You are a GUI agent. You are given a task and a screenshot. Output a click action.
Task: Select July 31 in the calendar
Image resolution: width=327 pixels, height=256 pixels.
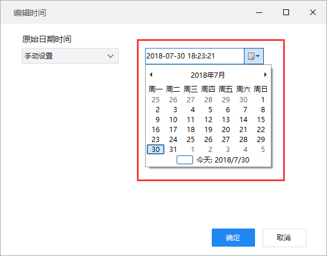click(173, 150)
